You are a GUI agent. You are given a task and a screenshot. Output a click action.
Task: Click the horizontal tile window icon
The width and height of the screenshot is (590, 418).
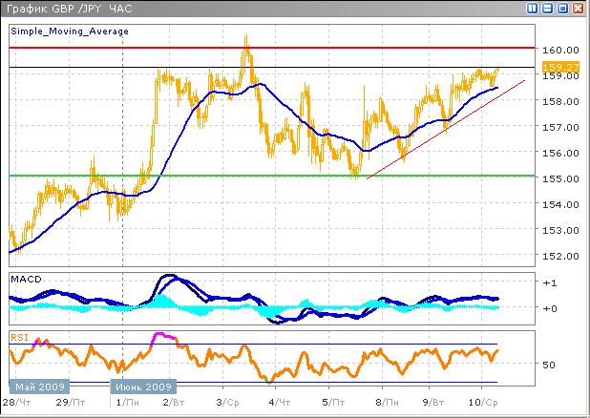pos(547,8)
